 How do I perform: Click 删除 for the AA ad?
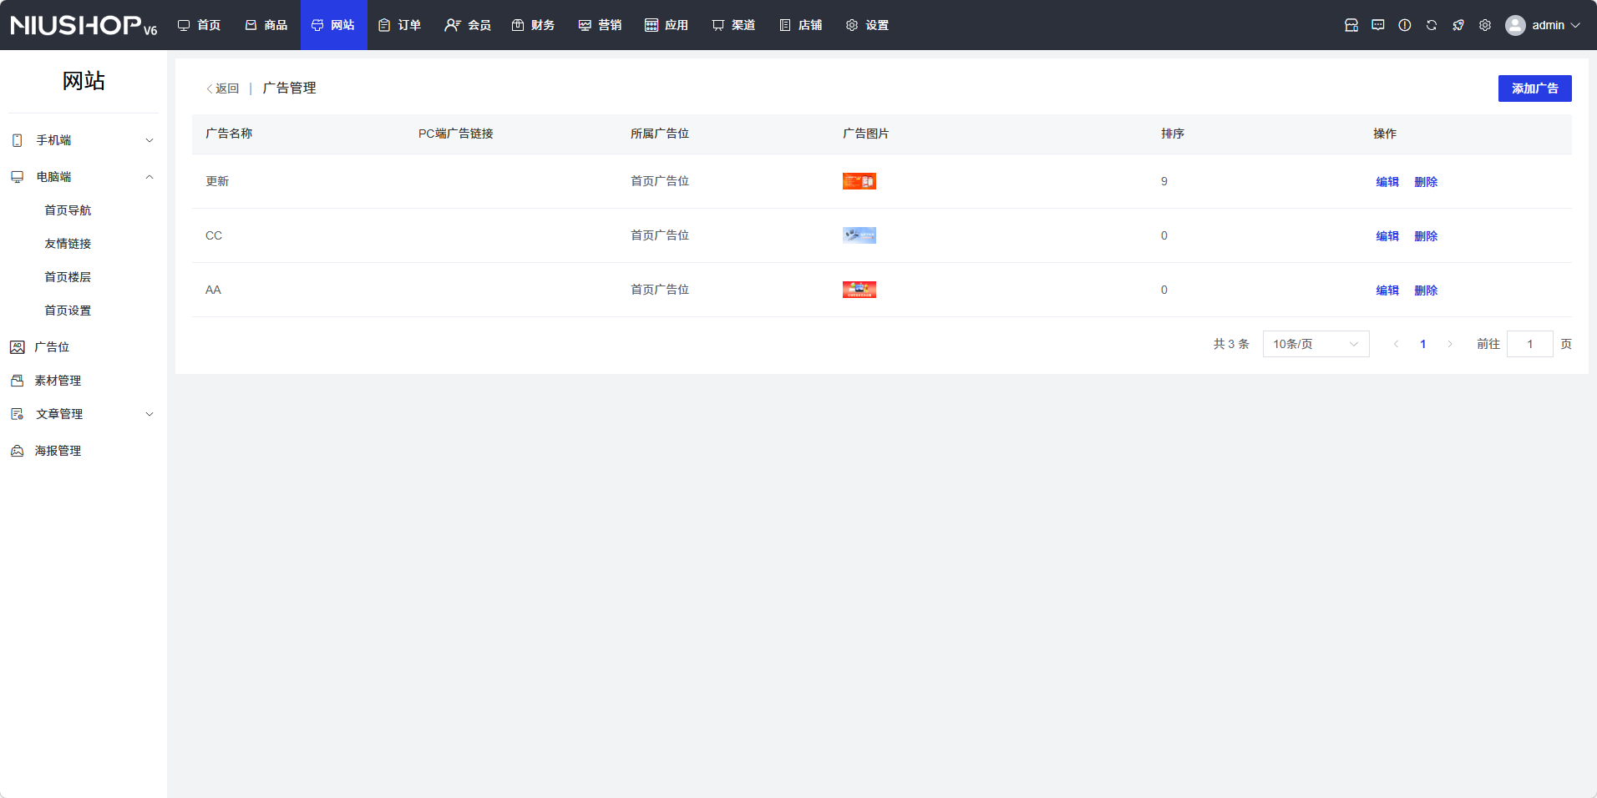point(1425,290)
